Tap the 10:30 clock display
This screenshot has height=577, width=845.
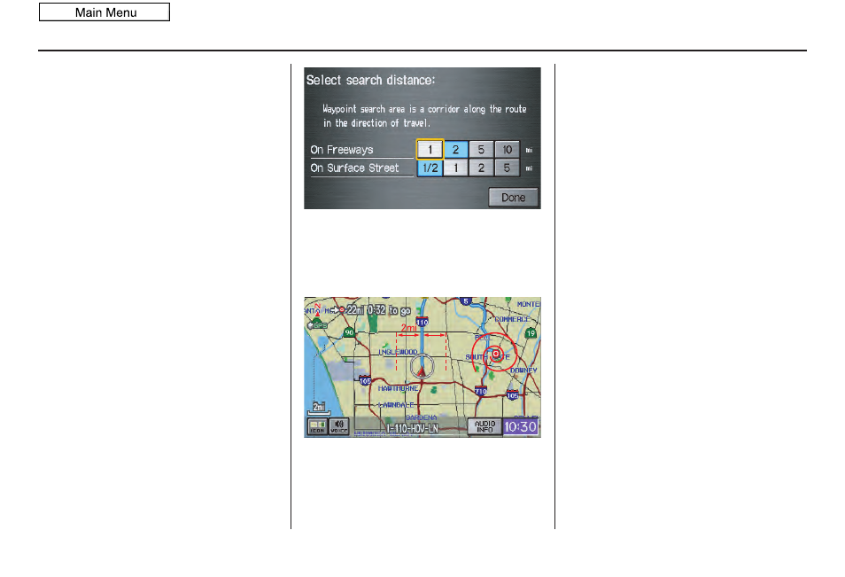click(x=521, y=427)
